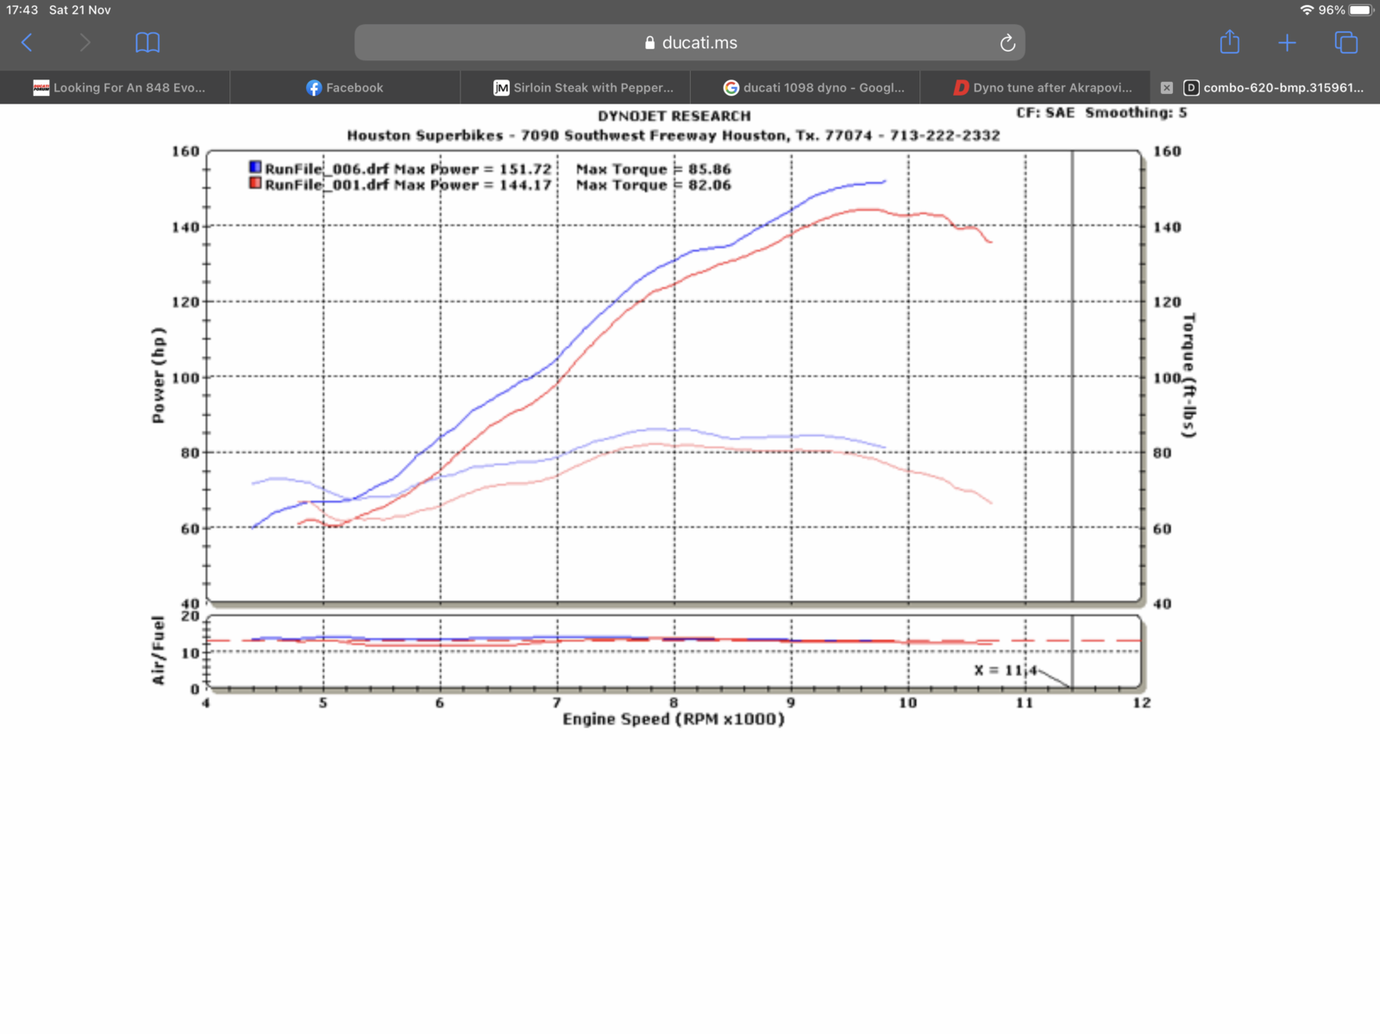
Task: Click the Wi-Fi status icon
Action: pos(1307,9)
